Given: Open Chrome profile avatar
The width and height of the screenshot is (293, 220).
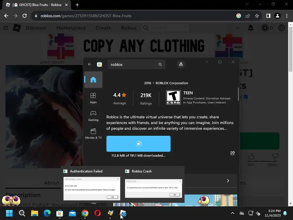Looking at the screenshot, I should coord(278,16).
